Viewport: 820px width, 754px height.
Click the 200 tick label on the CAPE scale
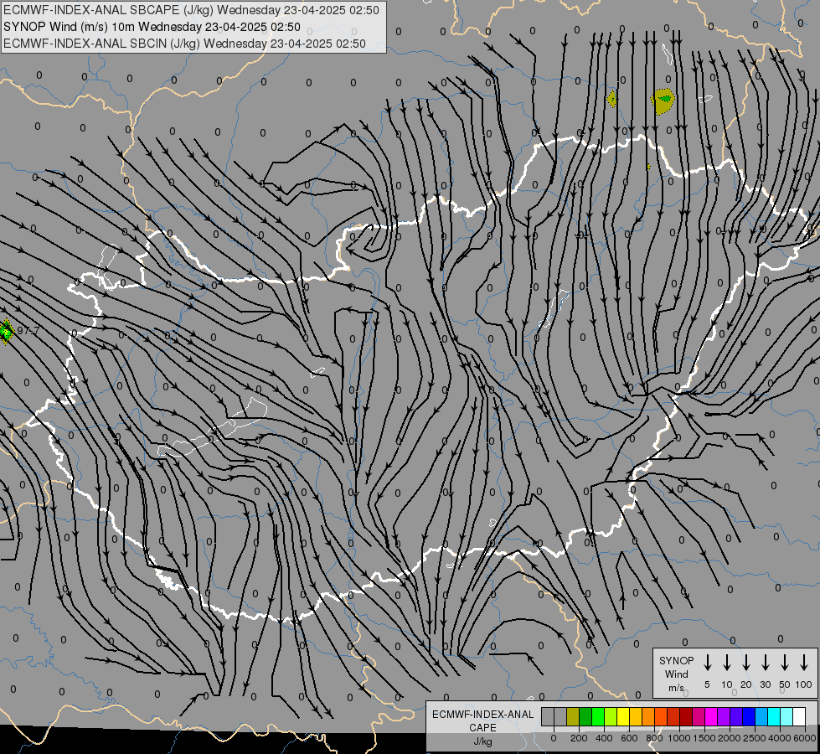click(x=579, y=738)
